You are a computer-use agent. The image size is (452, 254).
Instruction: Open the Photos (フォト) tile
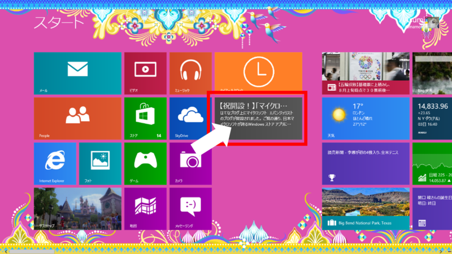pos(100,164)
